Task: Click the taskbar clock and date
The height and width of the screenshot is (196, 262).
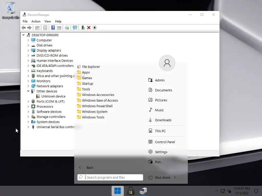Action: click(242, 191)
